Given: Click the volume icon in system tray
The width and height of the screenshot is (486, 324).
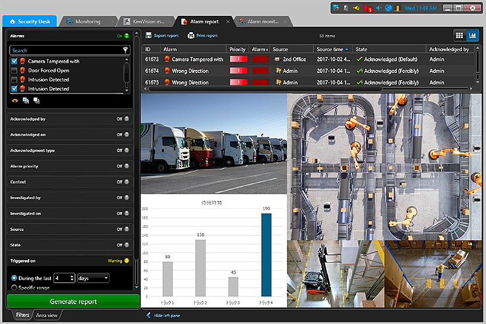Looking at the screenshot, I should pos(379,8).
